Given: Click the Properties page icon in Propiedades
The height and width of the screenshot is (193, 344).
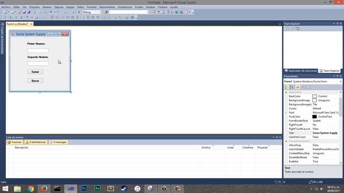Looking at the screenshot, I should tap(297, 87).
